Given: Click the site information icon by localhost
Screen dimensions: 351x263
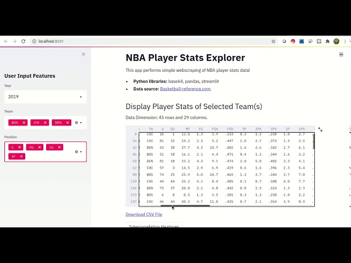Looking at the screenshot, I should click(34, 42).
